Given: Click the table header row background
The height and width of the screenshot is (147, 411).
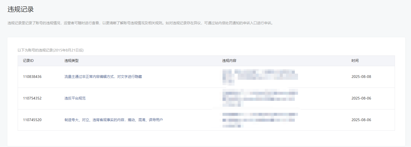Looking at the screenshot, I should (206, 61).
